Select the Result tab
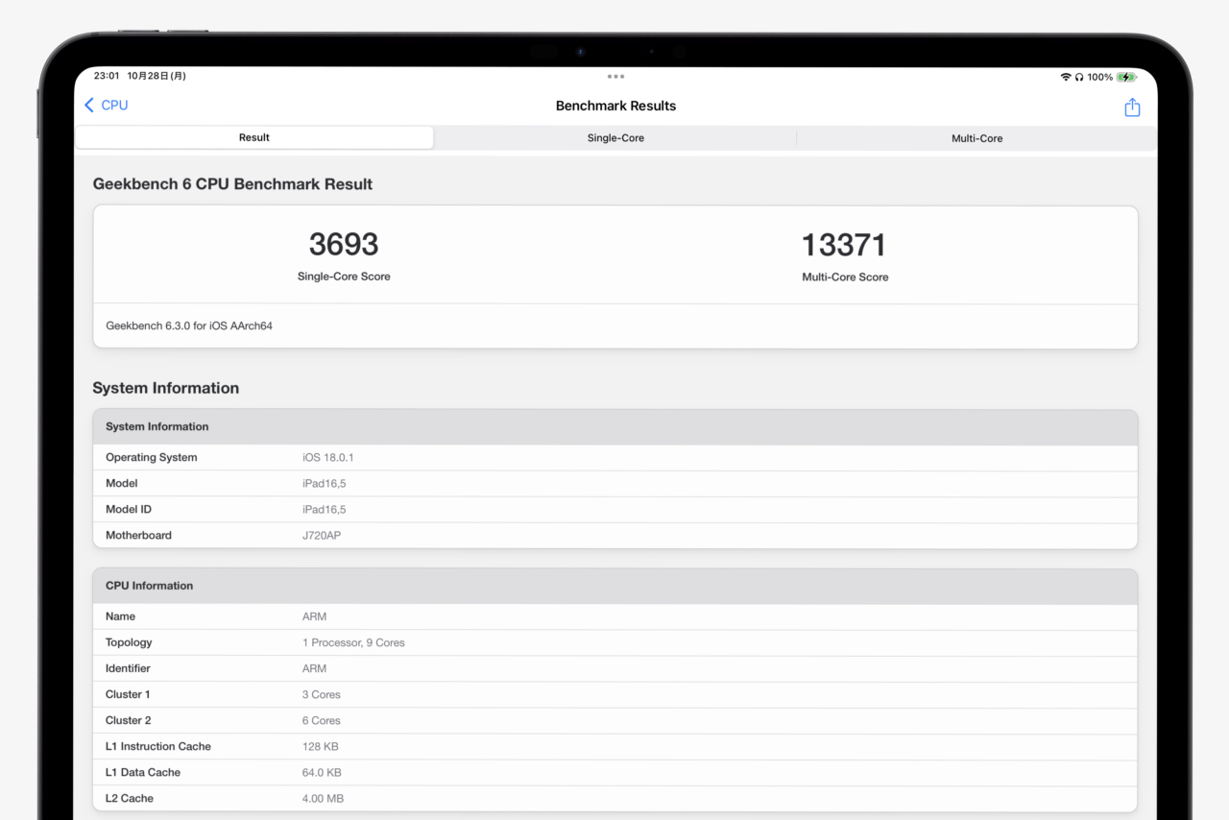The height and width of the screenshot is (820, 1229). coord(254,137)
